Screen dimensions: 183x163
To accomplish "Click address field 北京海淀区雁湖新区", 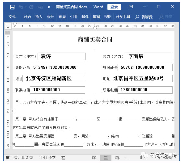I will (54, 78).
